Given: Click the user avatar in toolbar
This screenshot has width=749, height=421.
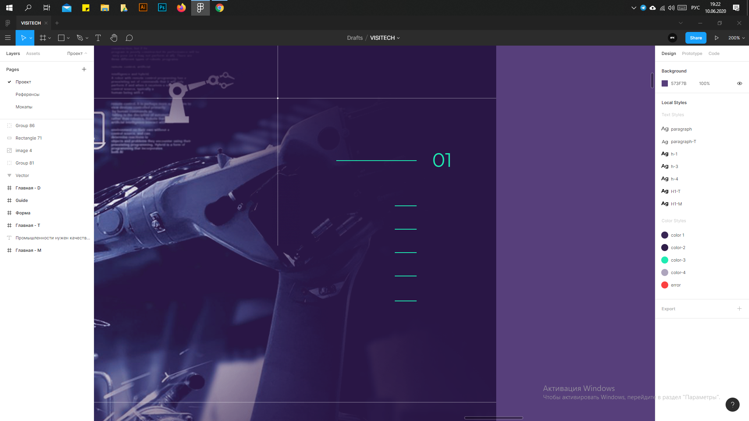Looking at the screenshot, I should click(x=673, y=38).
